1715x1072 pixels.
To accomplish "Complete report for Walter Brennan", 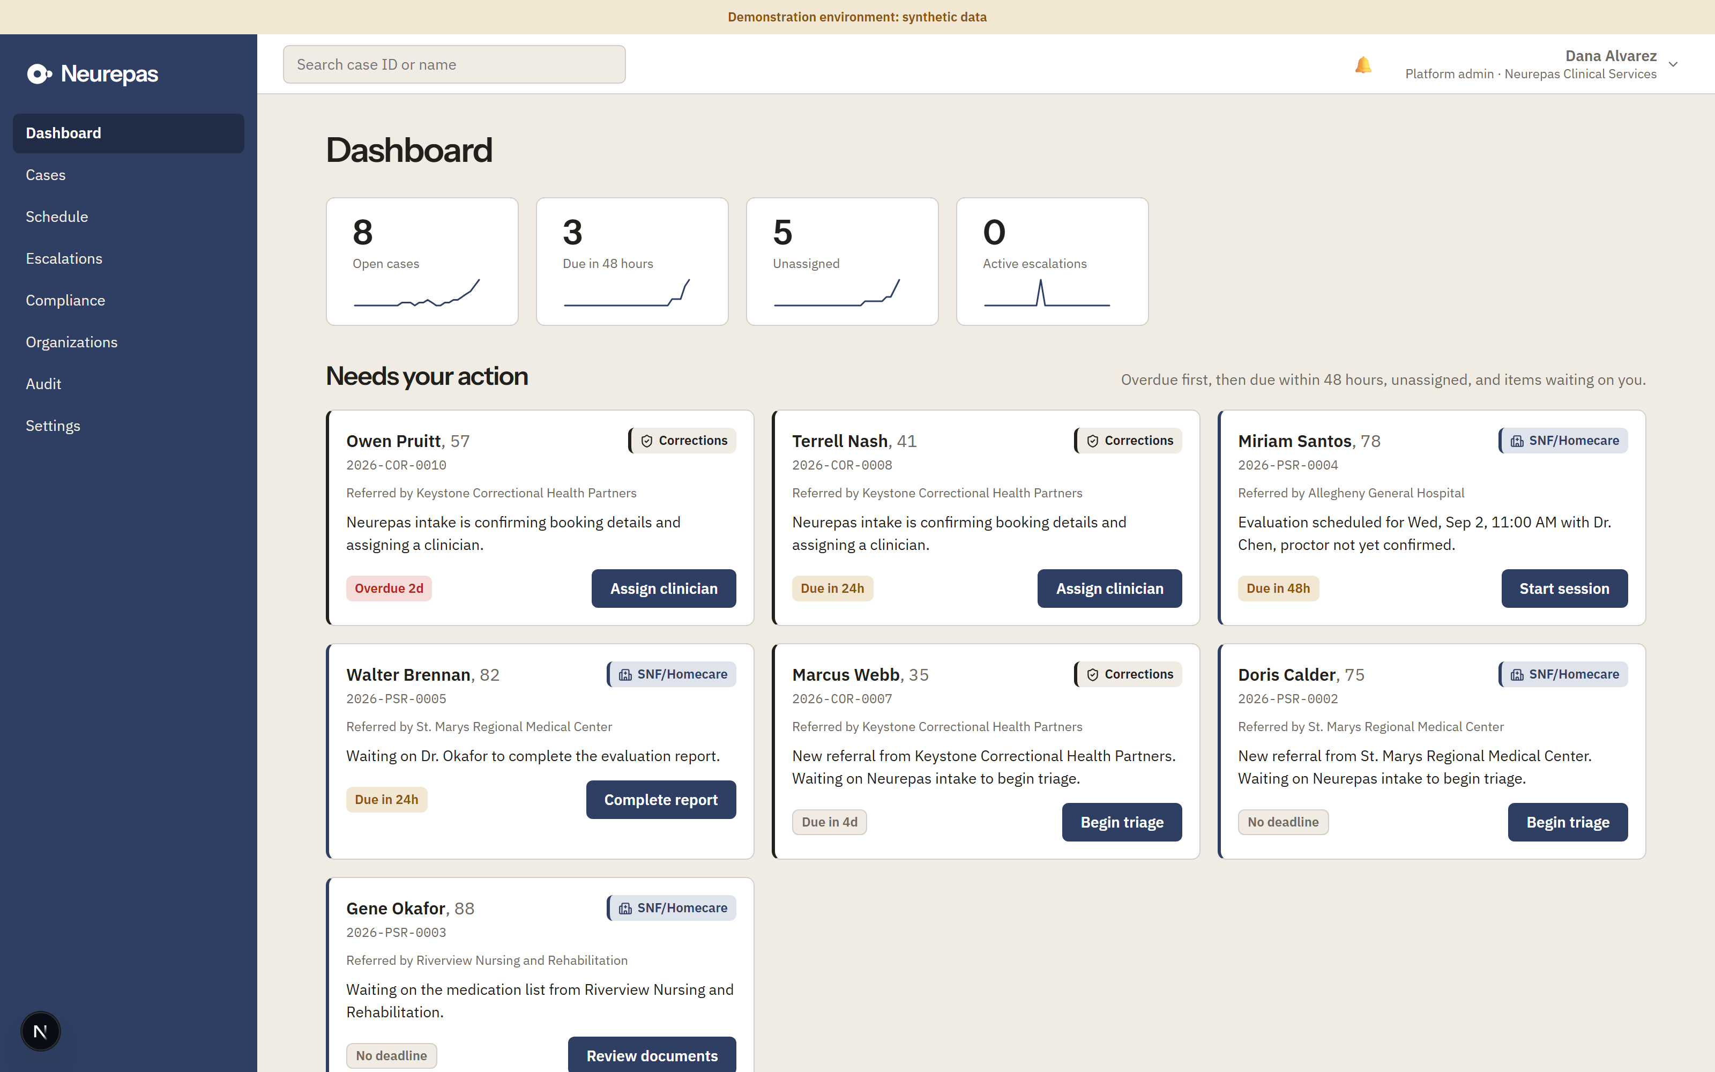I will [660, 800].
